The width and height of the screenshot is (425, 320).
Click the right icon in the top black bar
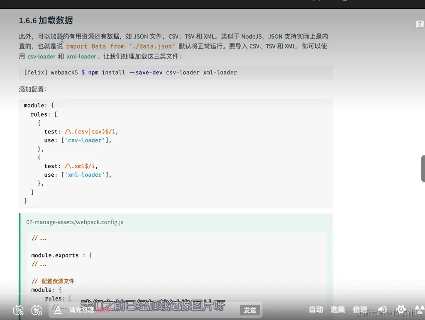[x=345, y=2]
